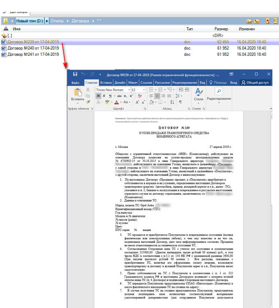Apply center alignment to the paragraph
This screenshot has width=279, height=308.
click(158, 96)
